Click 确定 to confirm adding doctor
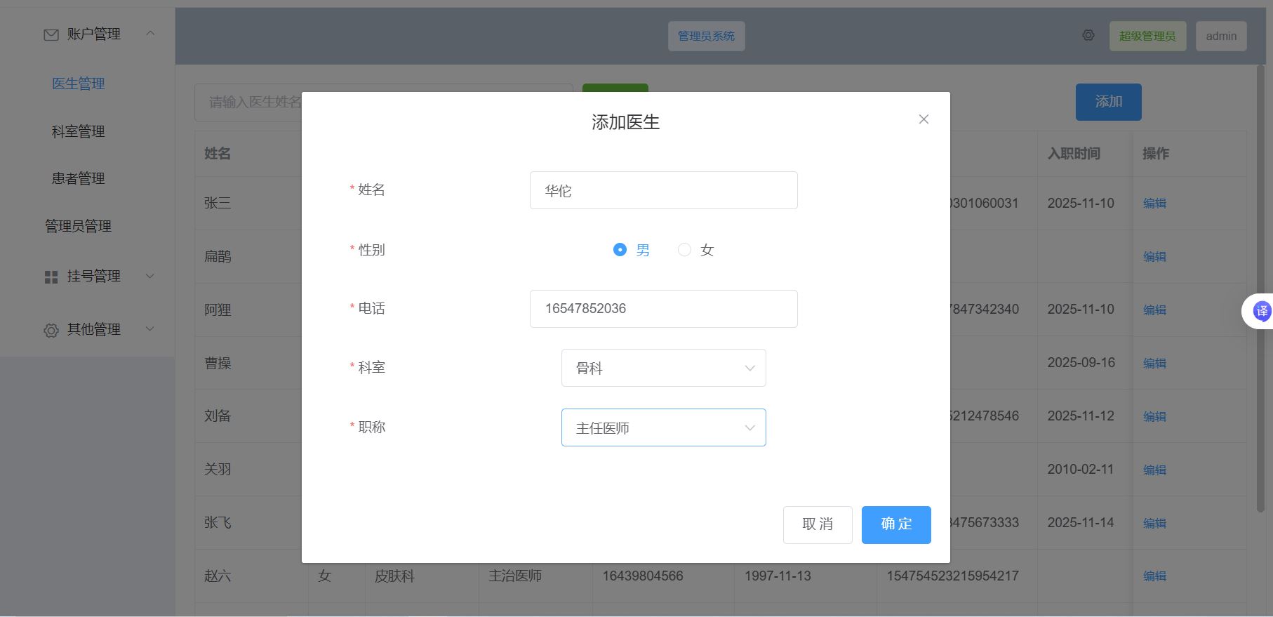 click(x=896, y=524)
